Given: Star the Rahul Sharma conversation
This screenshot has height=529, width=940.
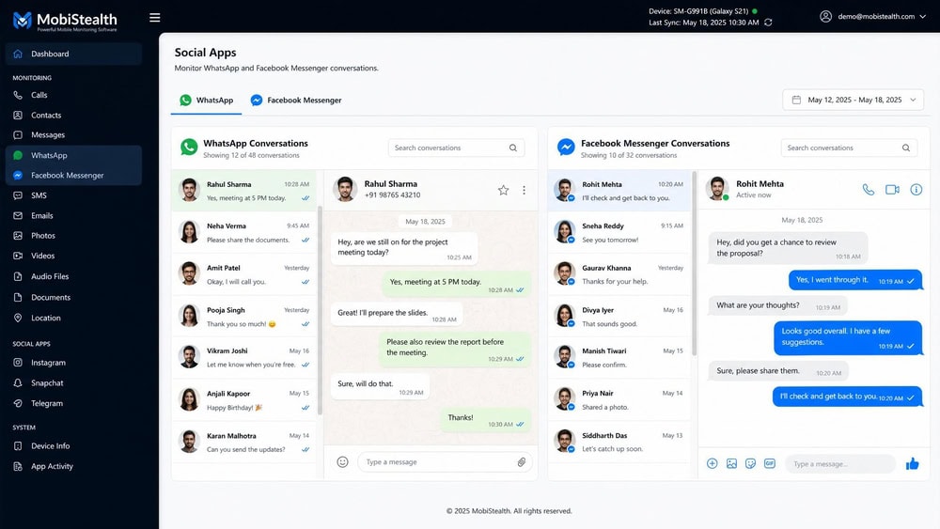Looking at the screenshot, I should (503, 190).
